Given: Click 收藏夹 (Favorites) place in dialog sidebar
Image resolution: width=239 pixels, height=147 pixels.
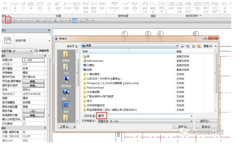Looking at the screenshot, I should point(66,56).
